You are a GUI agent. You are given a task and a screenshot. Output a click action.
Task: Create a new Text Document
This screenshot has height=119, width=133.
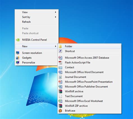[90, 96]
